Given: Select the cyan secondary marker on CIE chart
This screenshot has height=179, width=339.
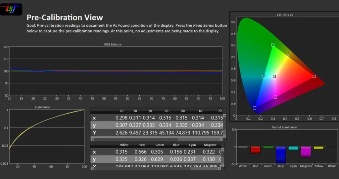Looking at the screenshot, I should pos(264,77).
